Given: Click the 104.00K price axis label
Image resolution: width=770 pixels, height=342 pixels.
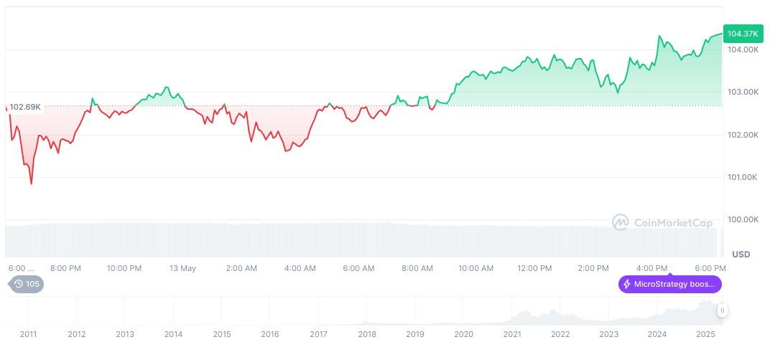Looking at the screenshot, I should (743, 49).
